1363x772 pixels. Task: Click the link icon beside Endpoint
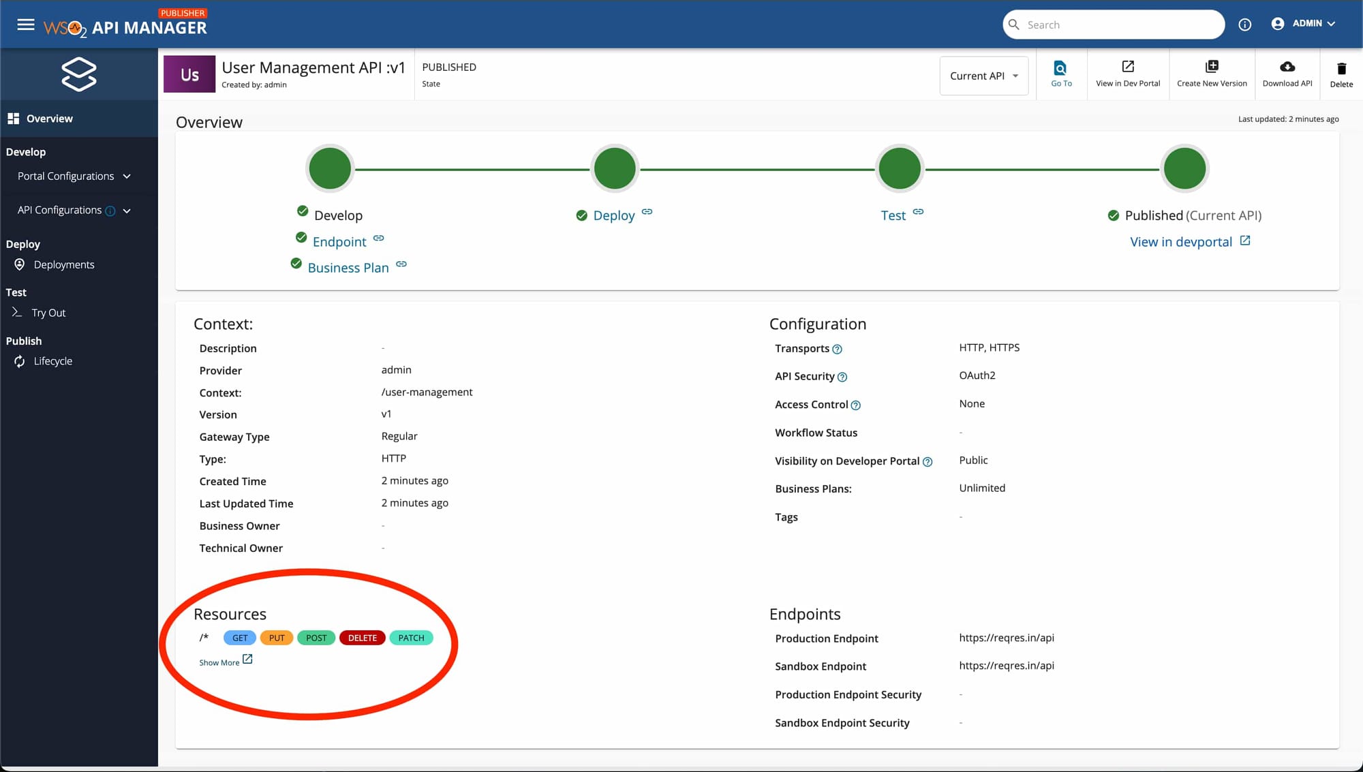[379, 238]
